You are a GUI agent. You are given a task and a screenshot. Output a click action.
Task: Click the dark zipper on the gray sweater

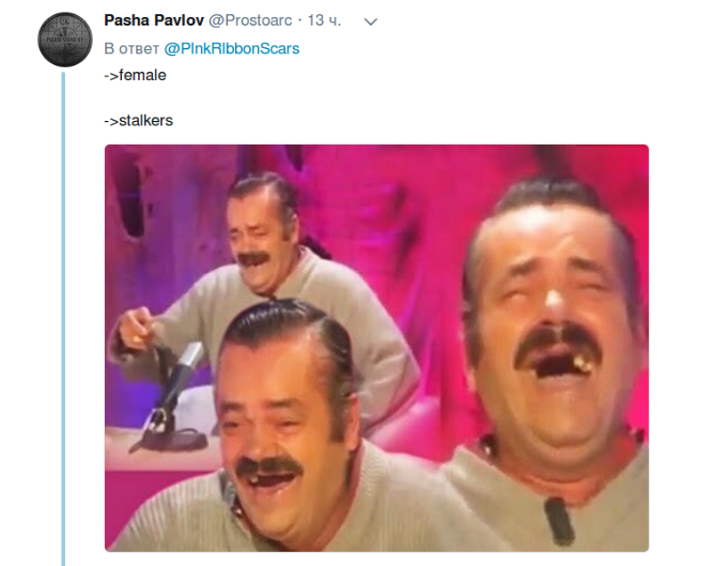[560, 521]
